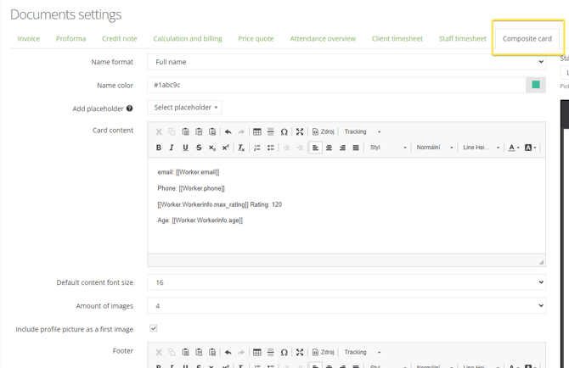Viewport: 569px width, 368px height.
Task: Click the Name color hex input field
Action: [x=336, y=85]
